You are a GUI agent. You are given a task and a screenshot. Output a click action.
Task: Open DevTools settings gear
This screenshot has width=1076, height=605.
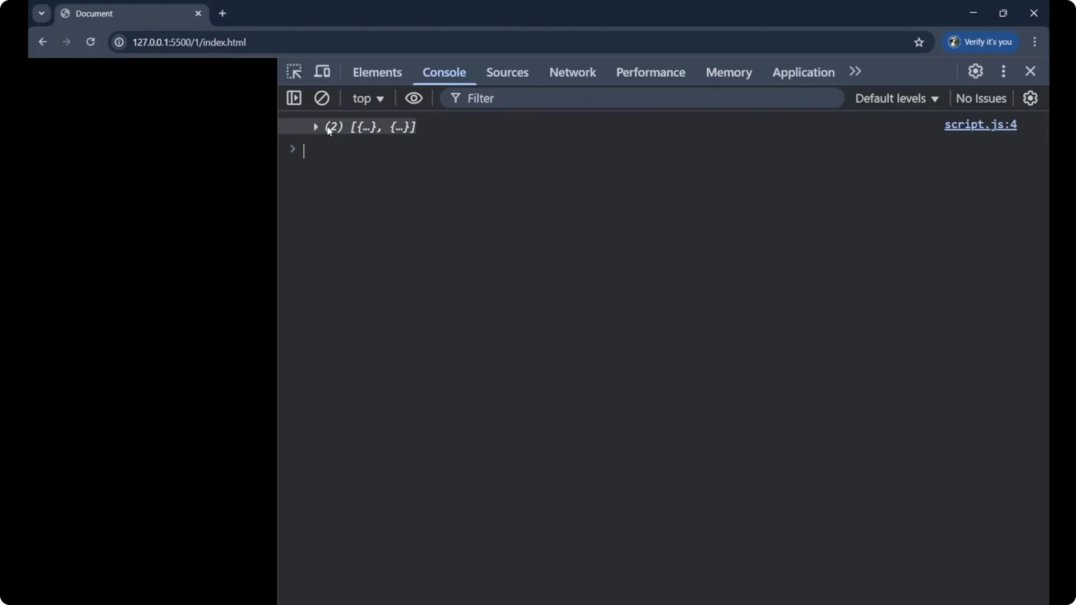point(975,71)
